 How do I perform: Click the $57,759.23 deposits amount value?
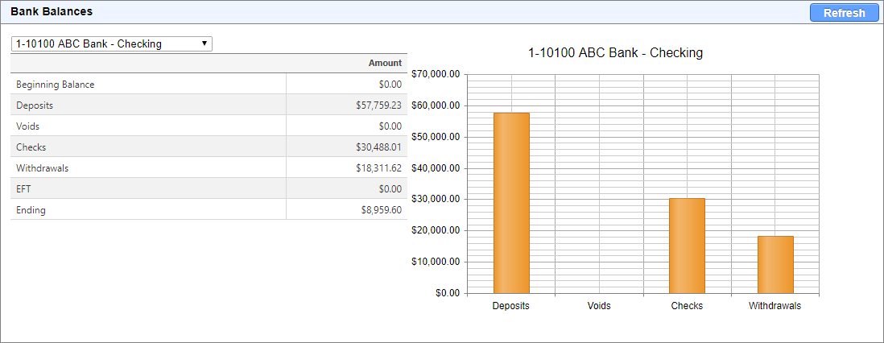pyautogui.click(x=378, y=105)
